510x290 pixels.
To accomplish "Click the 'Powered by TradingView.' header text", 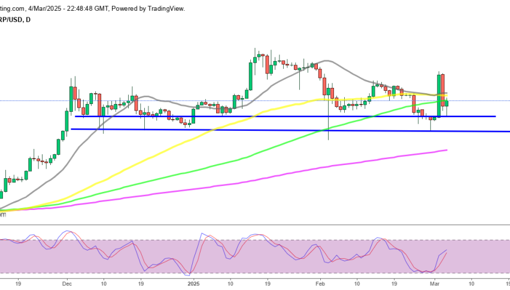I will pos(148,9).
